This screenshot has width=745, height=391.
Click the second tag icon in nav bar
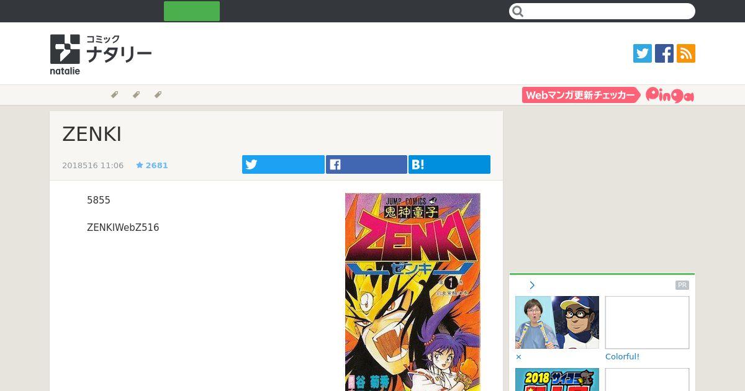tap(136, 95)
